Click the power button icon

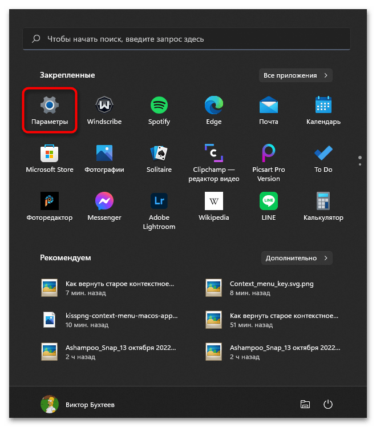coord(328,404)
